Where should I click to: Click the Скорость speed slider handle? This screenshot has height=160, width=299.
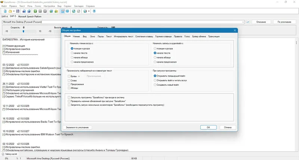[24, 31]
